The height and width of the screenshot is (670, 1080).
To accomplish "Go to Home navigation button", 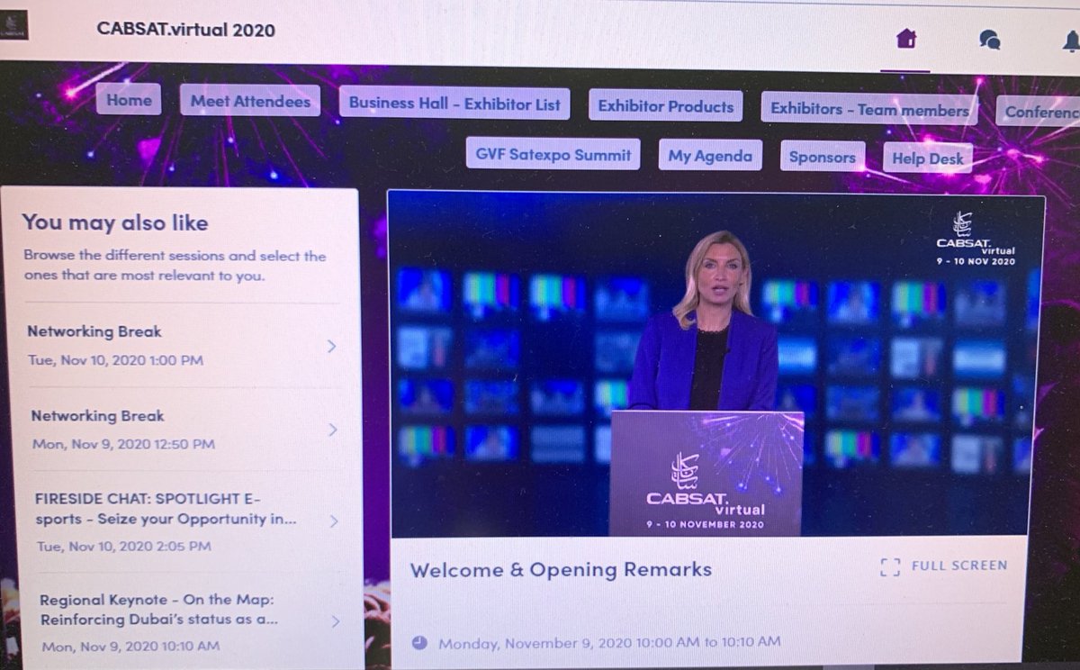I will pyautogui.click(x=129, y=100).
